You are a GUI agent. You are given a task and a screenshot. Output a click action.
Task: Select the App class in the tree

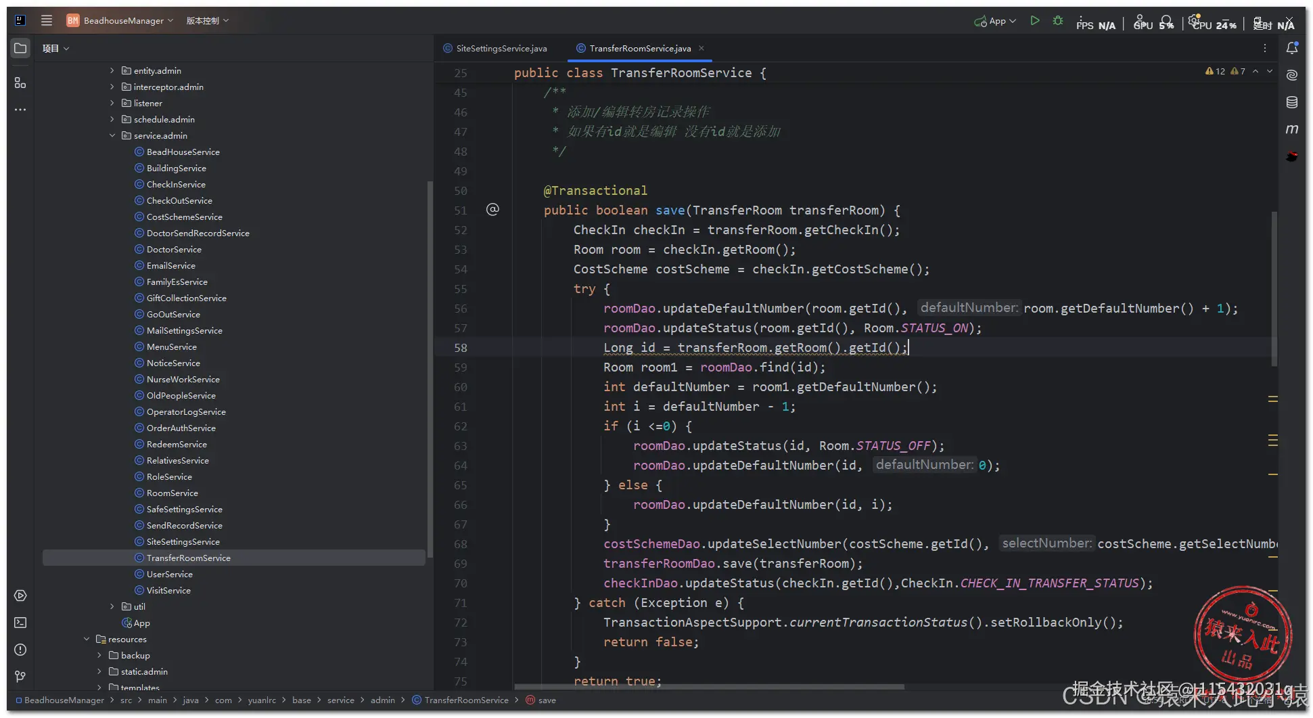tap(136, 623)
